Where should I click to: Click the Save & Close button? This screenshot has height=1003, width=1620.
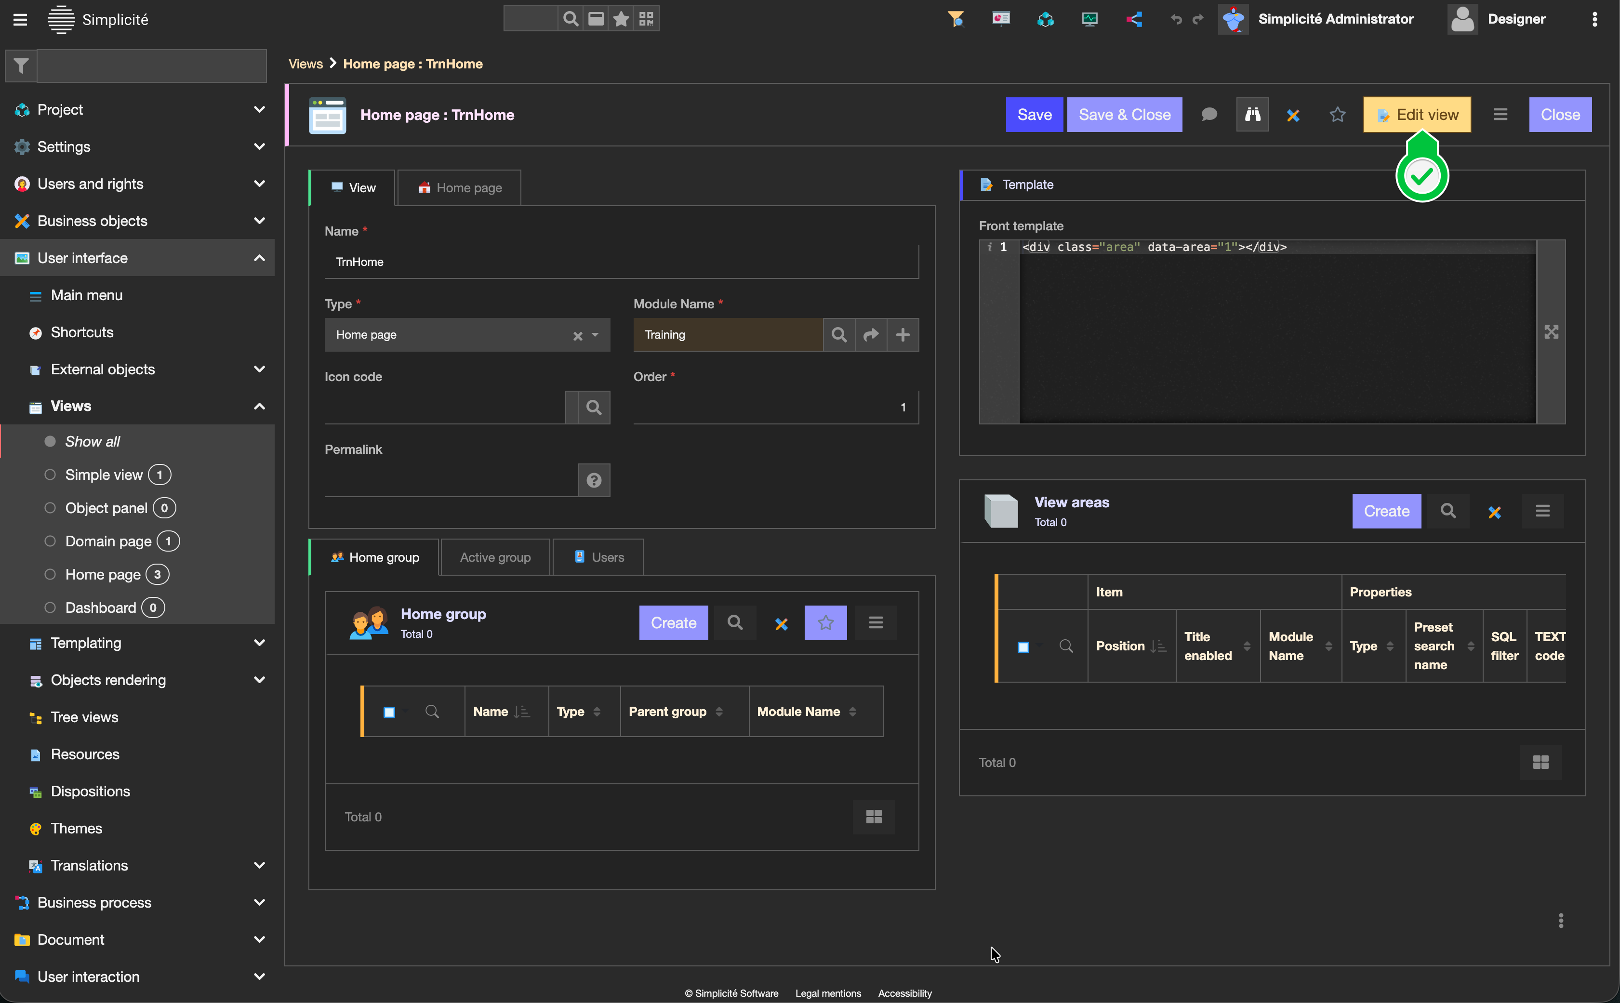pos(1124,115)
